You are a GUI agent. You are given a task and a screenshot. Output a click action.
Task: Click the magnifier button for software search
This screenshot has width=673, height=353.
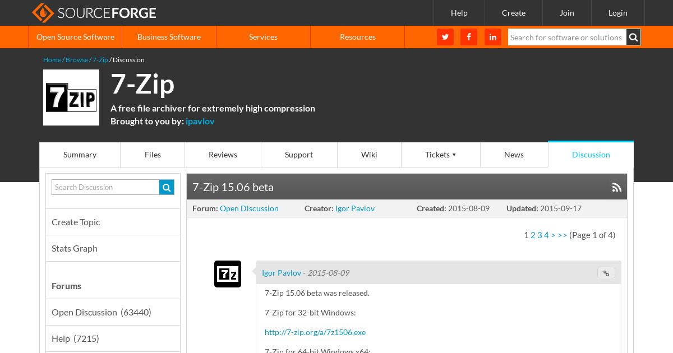(x=634, y=38)
